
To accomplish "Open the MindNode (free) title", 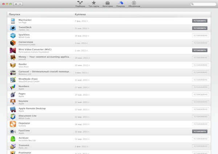I will click(x=28, y=79).
